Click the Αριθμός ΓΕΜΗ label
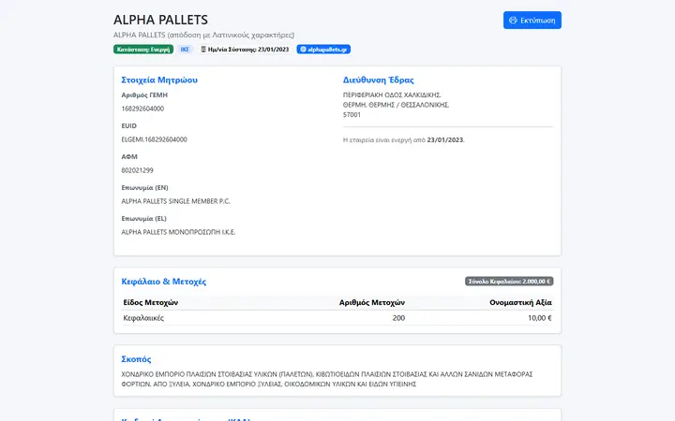This screenshot has height=421, width=675. [144, 94]
